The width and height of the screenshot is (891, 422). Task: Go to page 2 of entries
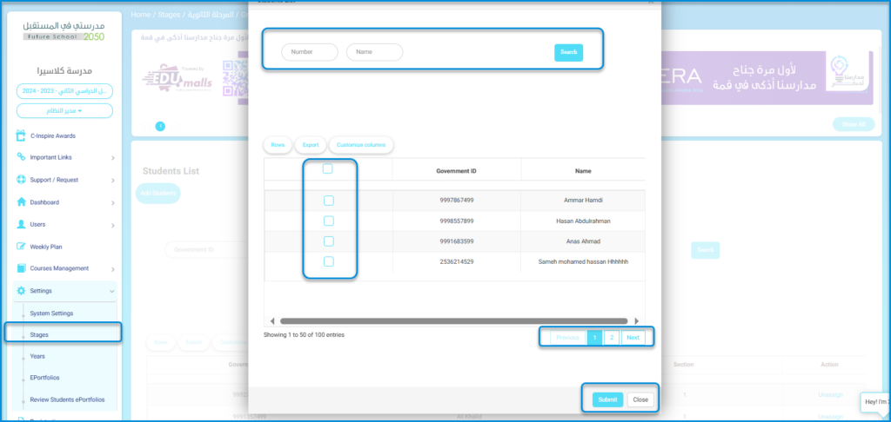pyautogui.click(x=612, y=338)
